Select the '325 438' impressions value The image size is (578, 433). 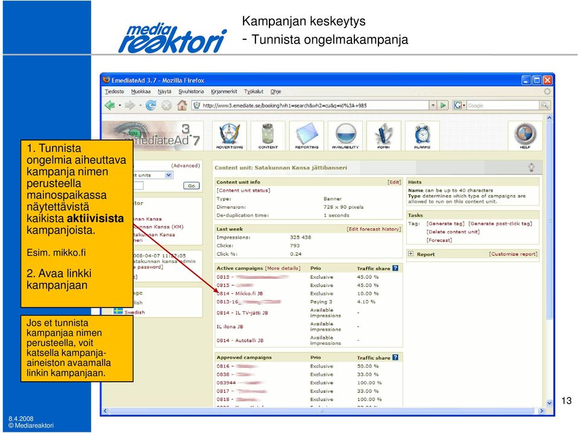pyautogui.click(x=300, y=237)
